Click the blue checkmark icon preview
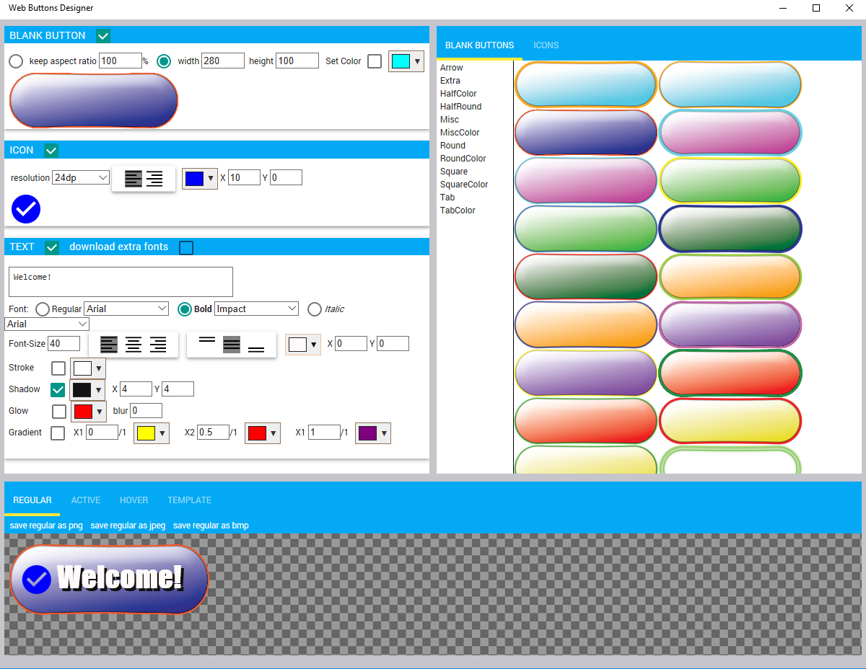The image size is (866, 669). 26,209
